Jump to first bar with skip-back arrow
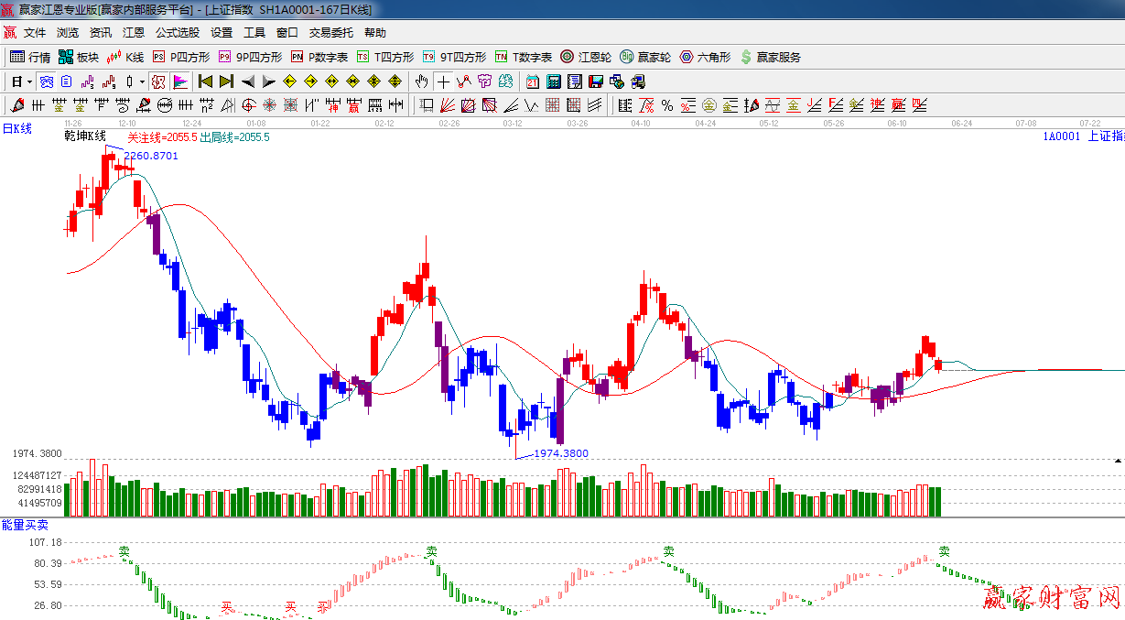1125x620 pixels. pyautogui.click(x=205, y=82)
